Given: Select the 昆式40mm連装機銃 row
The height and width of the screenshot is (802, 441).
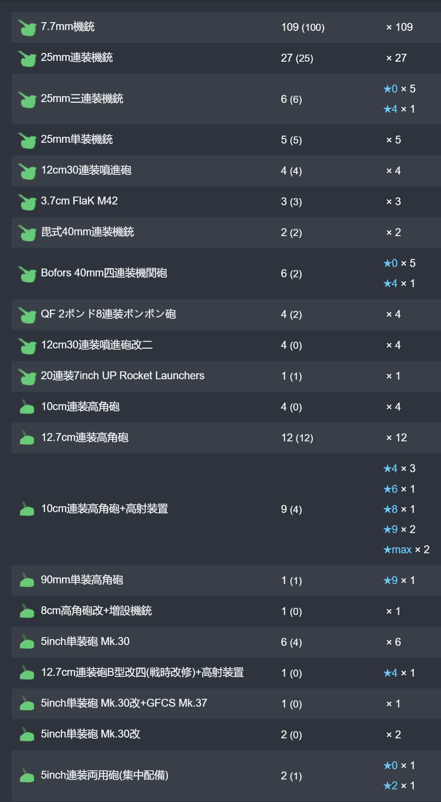Looking at the screenshot, I should tap(226, 233).
